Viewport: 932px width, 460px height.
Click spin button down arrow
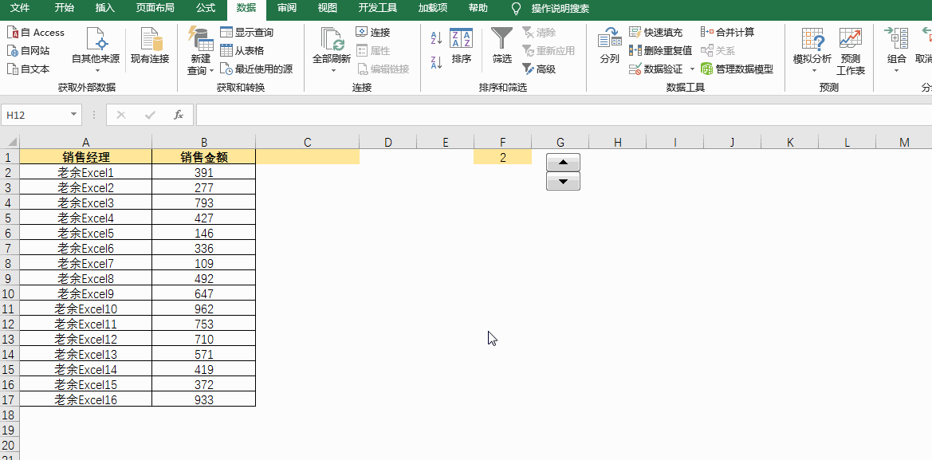coord(564,181)
